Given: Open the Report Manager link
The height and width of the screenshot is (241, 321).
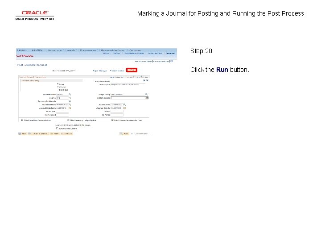Looking at the screenshot, I should 100,71.
